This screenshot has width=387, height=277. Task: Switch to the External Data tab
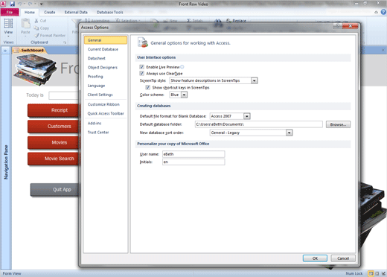(76, 12)
